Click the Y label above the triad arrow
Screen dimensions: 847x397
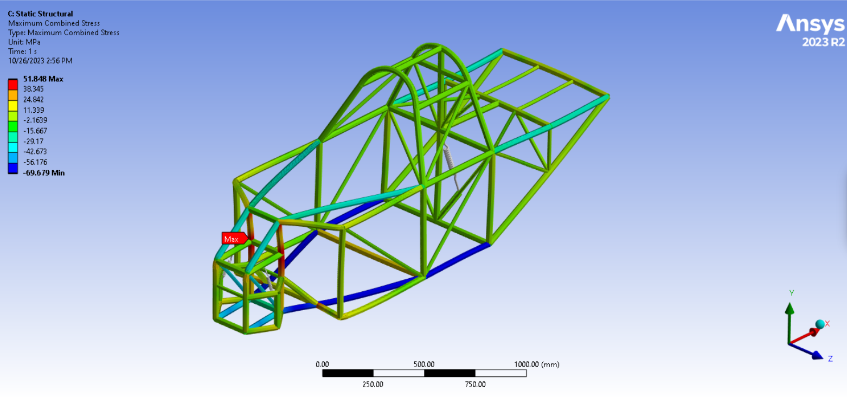coord(791,292)
